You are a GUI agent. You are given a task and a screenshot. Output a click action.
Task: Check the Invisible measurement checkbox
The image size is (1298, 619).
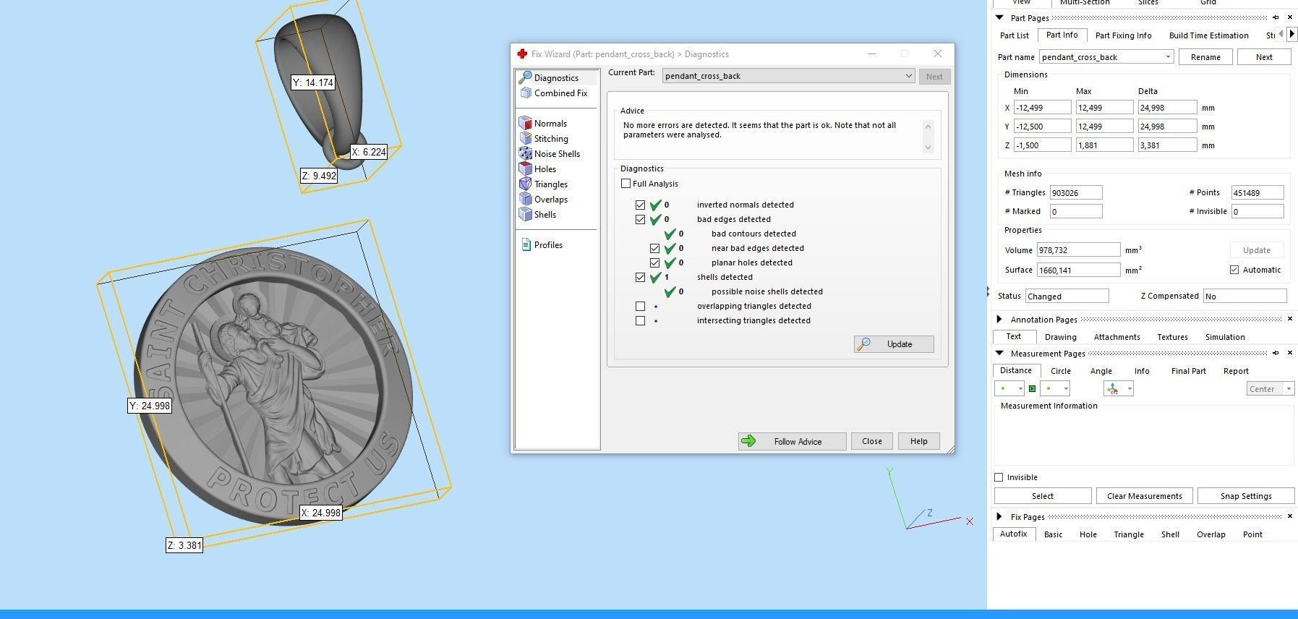pyautogui.click(x=999, y=477)
